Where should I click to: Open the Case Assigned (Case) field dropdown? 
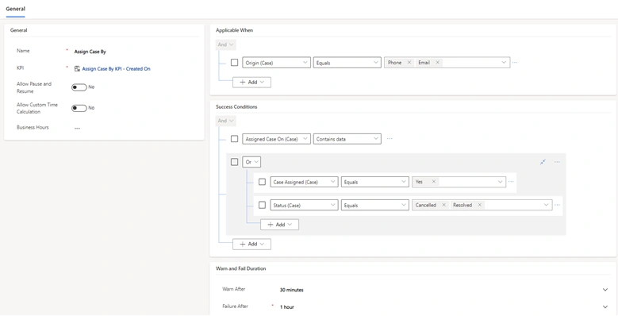304,182
